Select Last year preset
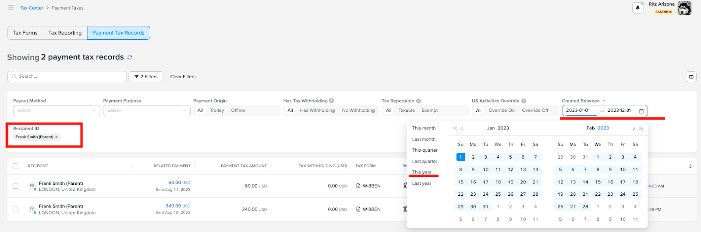 coord(421,184)
